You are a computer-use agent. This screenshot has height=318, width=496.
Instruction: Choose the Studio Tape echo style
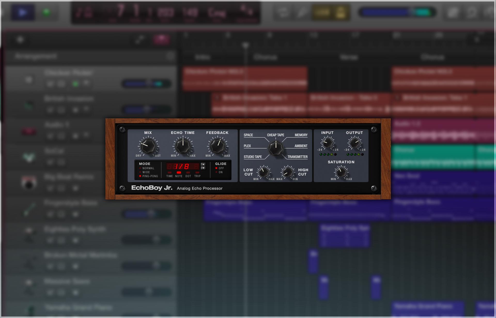point(253,157)
